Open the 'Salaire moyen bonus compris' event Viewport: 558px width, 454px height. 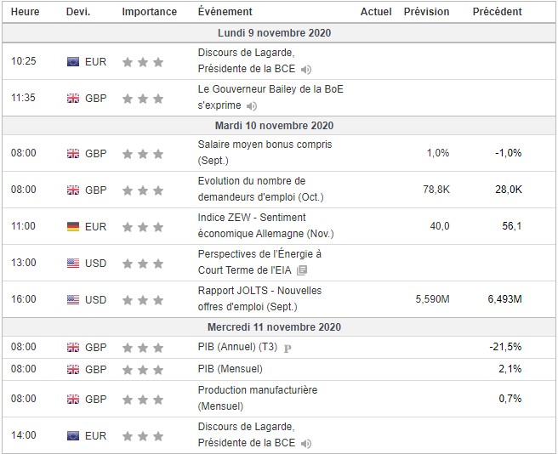pyautogui.click(x=253, y=152)
